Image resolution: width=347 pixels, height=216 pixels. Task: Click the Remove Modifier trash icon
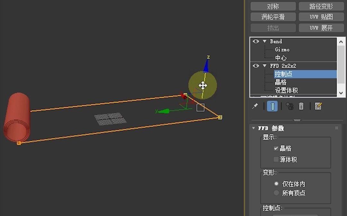301,106
